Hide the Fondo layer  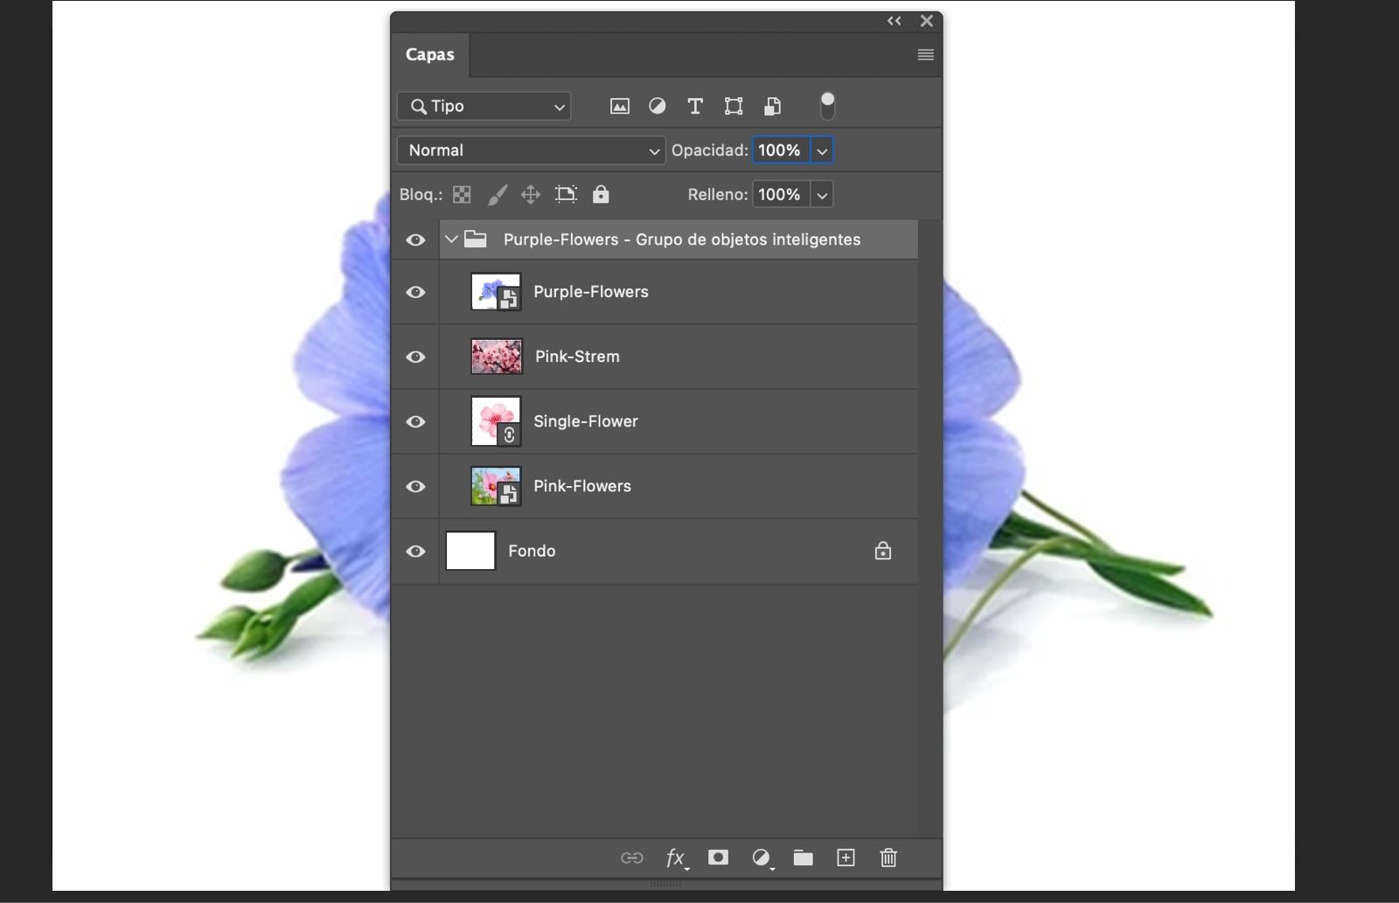coord(415,551)
